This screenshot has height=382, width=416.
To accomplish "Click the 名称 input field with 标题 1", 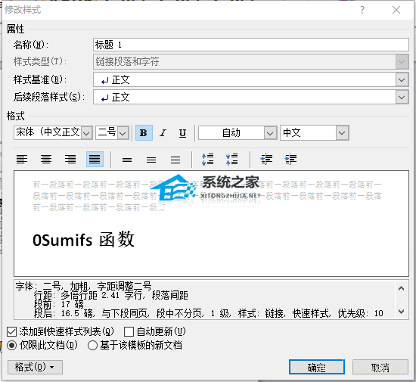I will [250, 45].
